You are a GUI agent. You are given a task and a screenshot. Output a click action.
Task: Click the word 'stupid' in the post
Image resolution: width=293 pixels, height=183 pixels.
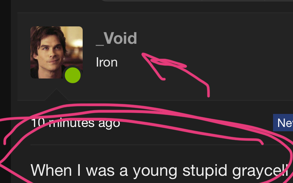[205, 170]
